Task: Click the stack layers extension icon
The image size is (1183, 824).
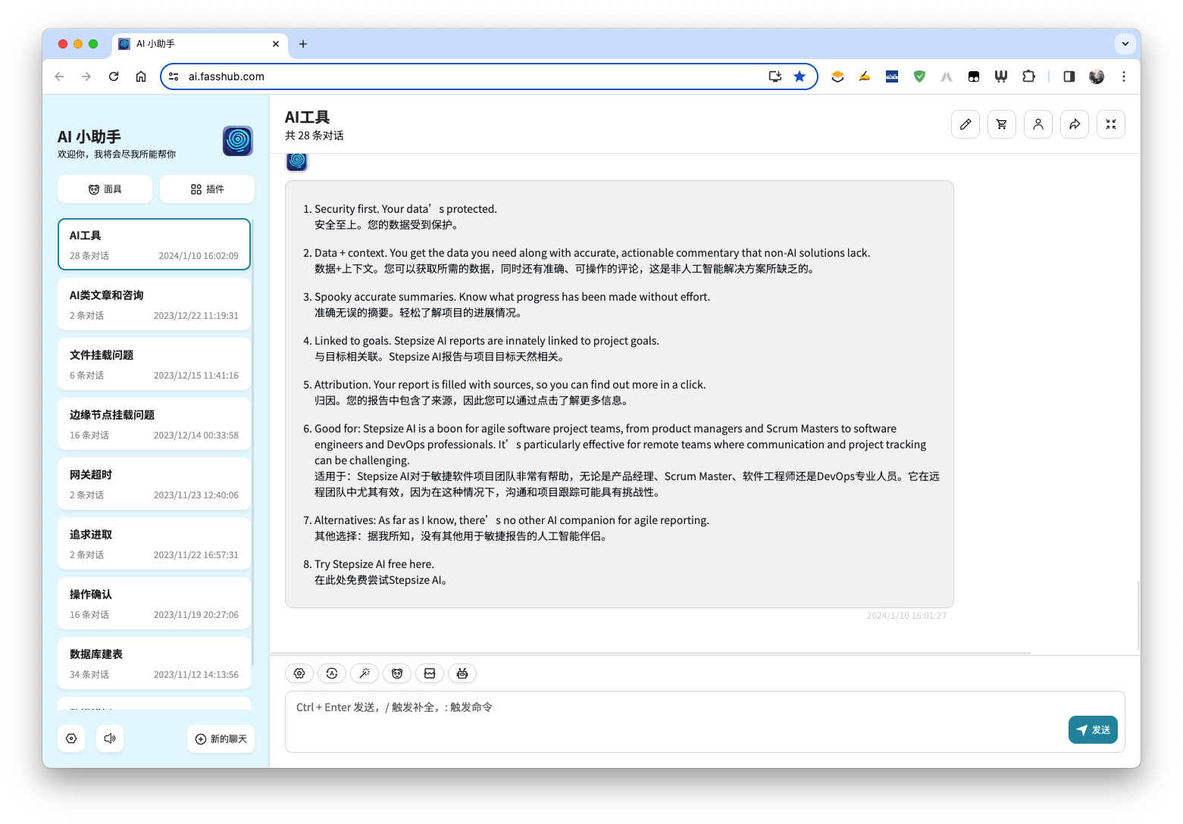Action: 837,76
